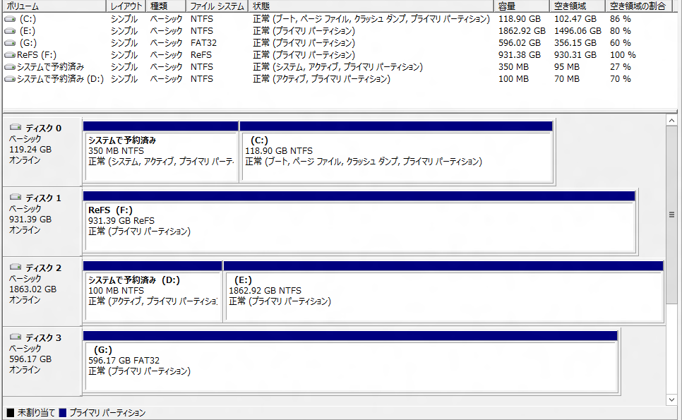This screenshot has height=420, width=682.
Task: Click the ReFS (F:) drive icon in volume list
Action: (9, 55)
